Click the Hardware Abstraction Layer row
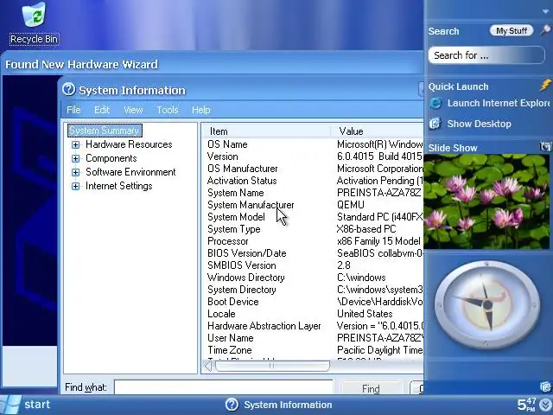553x415 pixels. click(315, 326)
